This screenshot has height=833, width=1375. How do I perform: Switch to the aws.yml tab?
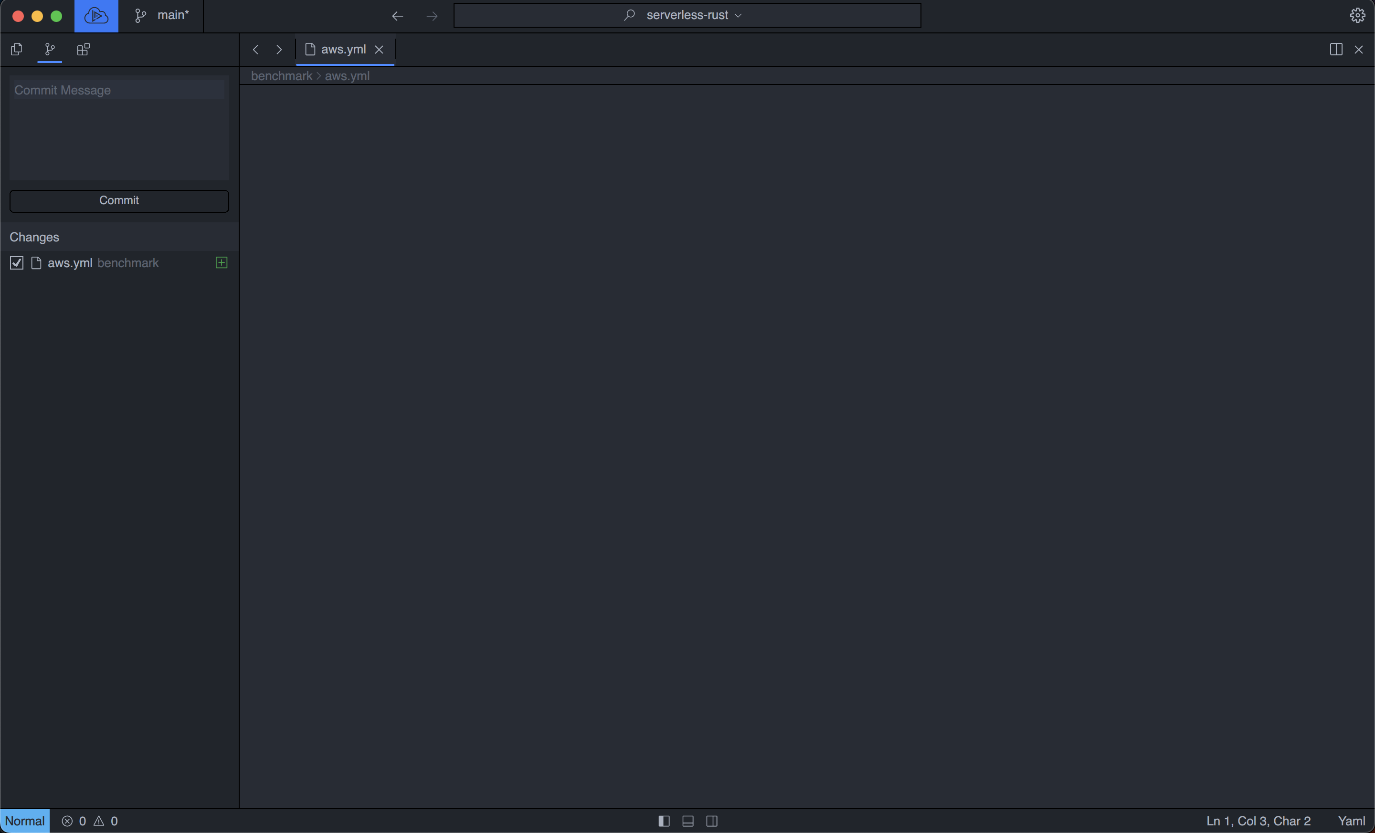(x=344, y=49)
